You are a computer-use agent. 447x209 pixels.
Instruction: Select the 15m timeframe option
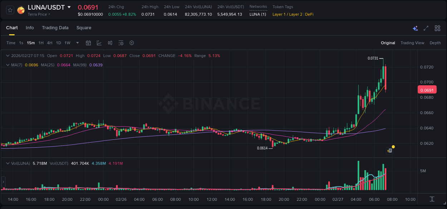coord(31,43)
